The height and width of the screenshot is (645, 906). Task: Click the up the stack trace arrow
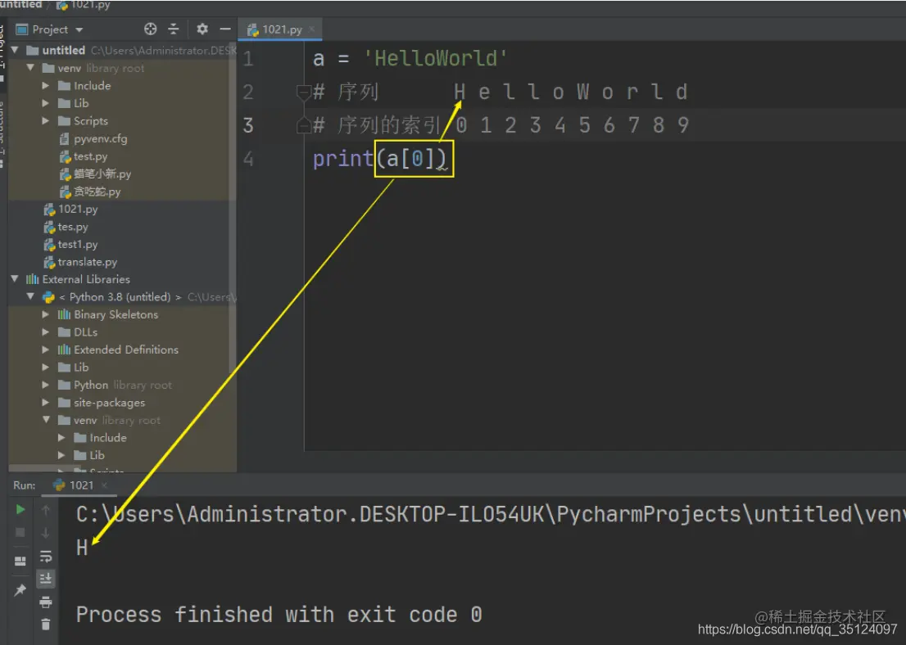[x=46, y=509]
